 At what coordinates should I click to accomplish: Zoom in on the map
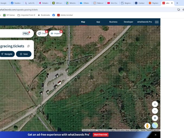(x=155, y=104)
